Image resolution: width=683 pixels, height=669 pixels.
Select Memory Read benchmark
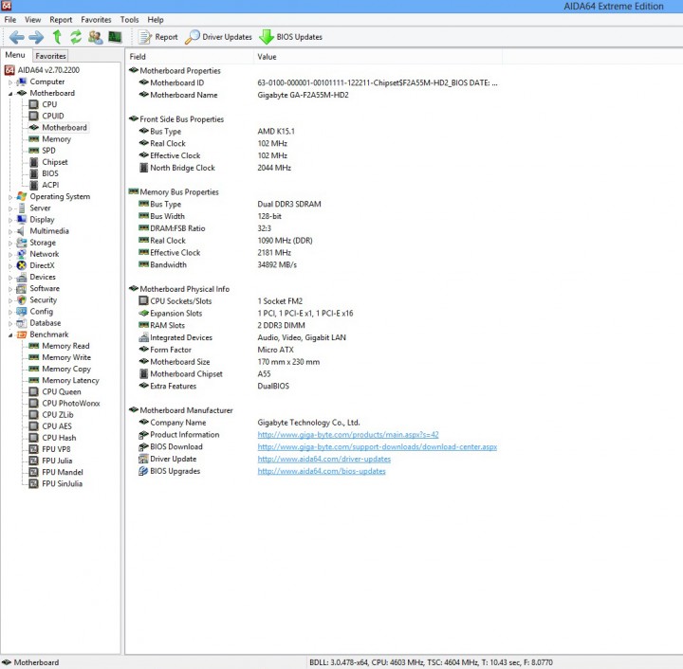pyautogui.click(x=65, y=346)
